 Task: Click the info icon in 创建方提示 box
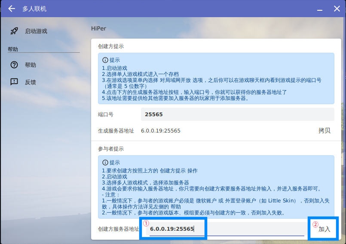click(x=105, y=60)
